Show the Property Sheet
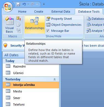Image resolution: width=104 pixels, height=107 pixels. [x=59, y=19]
